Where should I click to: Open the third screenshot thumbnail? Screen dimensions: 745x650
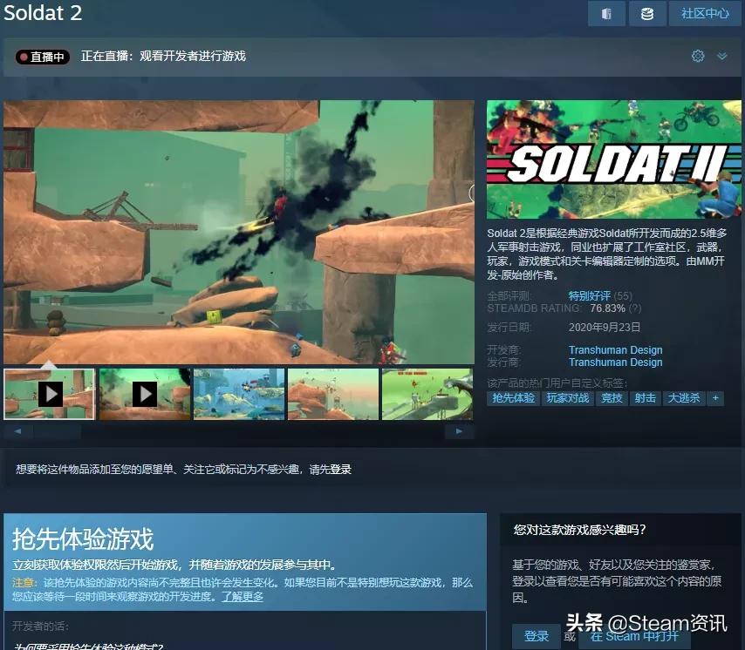point(238,394)
